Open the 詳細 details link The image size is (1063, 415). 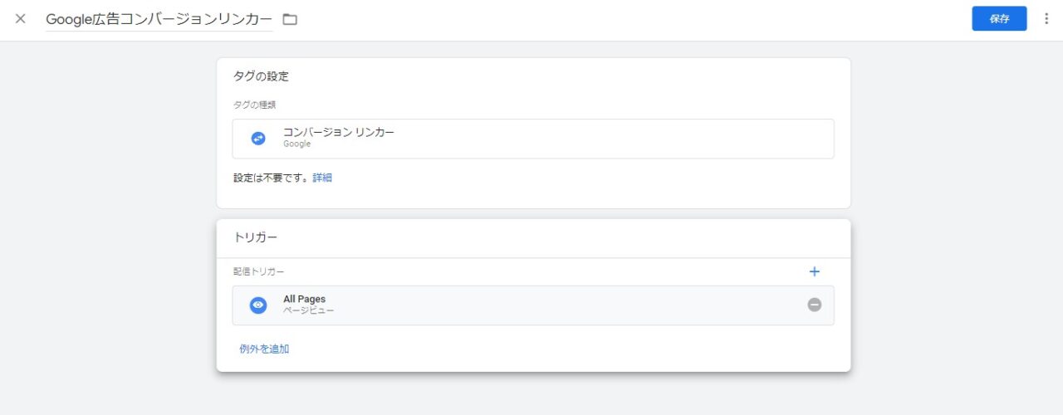tap(322, 178)
